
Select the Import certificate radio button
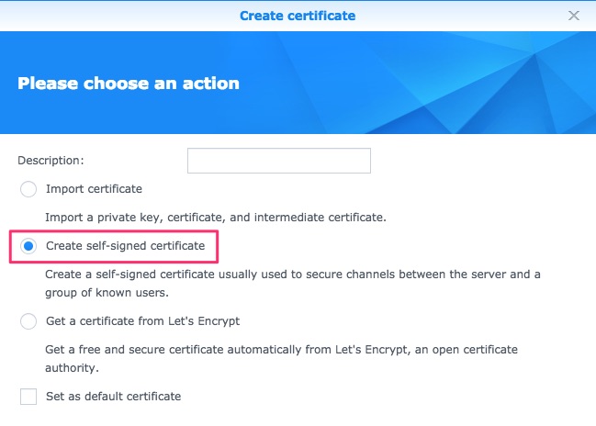tap(28, 189)
